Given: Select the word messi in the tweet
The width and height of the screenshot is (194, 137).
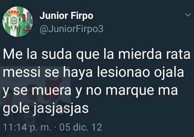Looking at the screenshot, I should tap(22, 72).
